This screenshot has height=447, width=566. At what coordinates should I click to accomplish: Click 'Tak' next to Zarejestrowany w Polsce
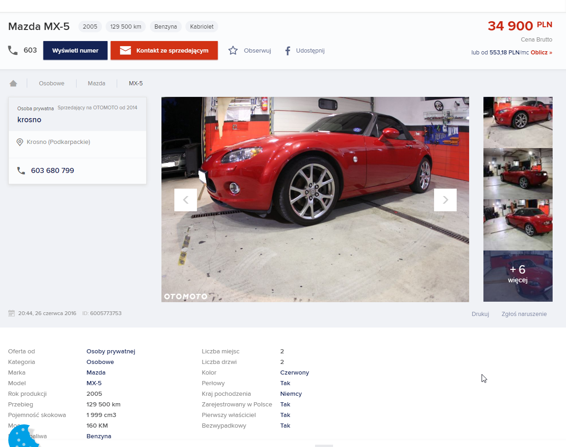[285, 405]
